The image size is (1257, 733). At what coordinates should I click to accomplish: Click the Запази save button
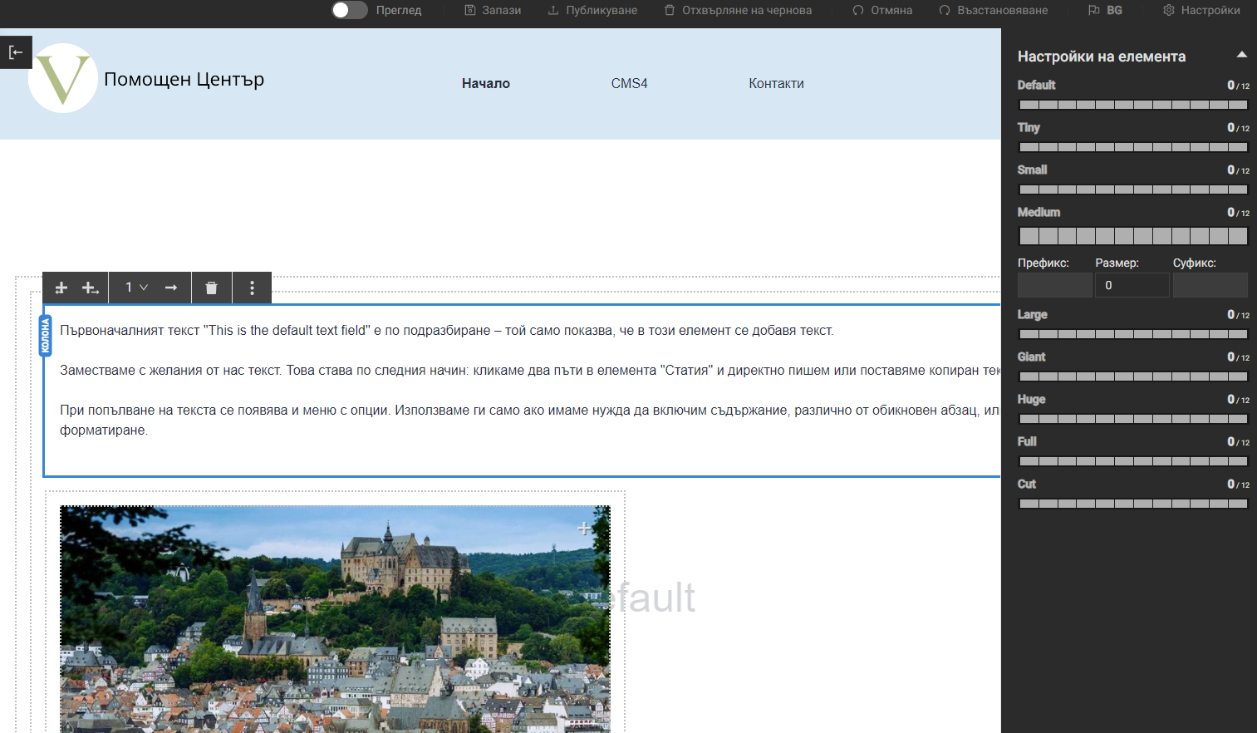[x=493, y=10]
